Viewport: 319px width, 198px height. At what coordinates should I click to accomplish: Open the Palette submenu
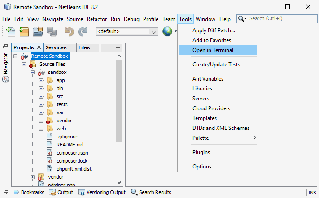click(201, 138)
